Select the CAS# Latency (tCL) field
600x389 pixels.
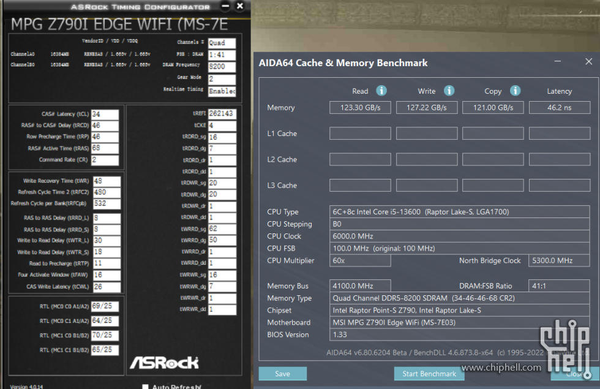point(105,114)
